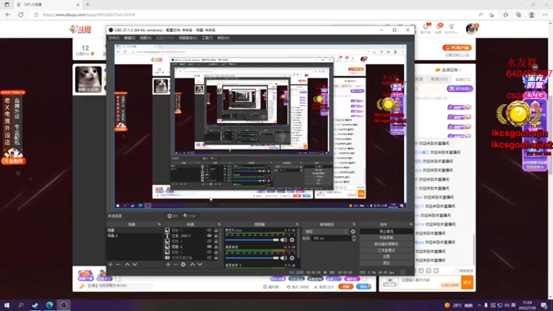Toggle visibility eye of third image source

tap(209, 241)
